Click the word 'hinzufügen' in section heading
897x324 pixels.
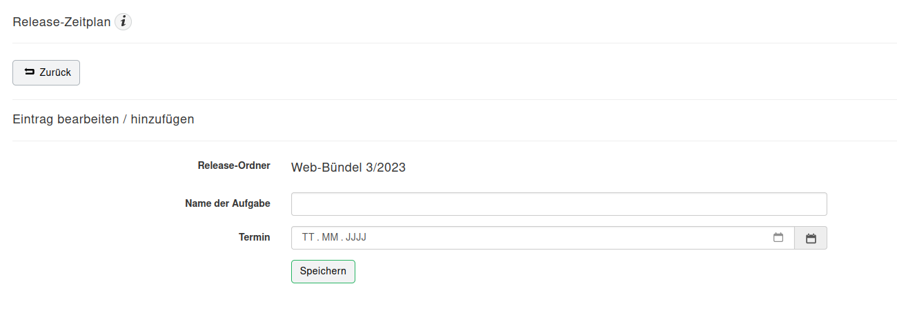162,119
